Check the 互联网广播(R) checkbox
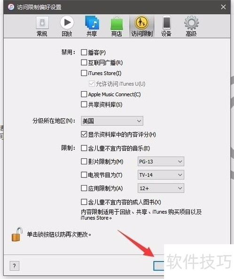Screen dimensions: 234x279 pos(84,62)
